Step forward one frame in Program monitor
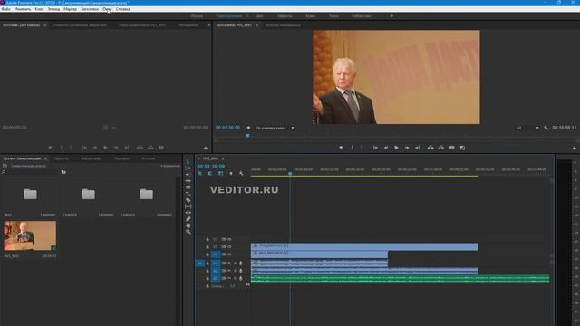This screenshot has height=326, width=580. (407, 148)
